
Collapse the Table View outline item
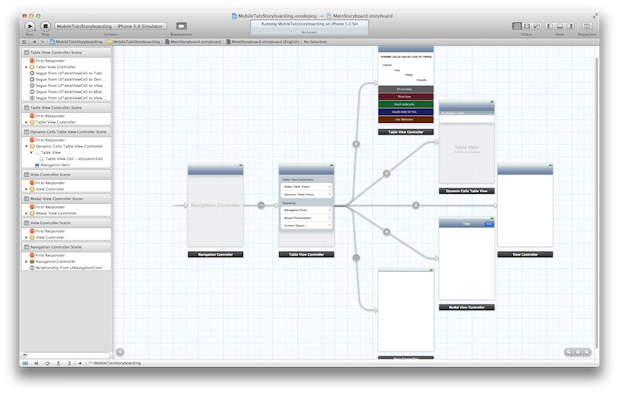(31, 152)
